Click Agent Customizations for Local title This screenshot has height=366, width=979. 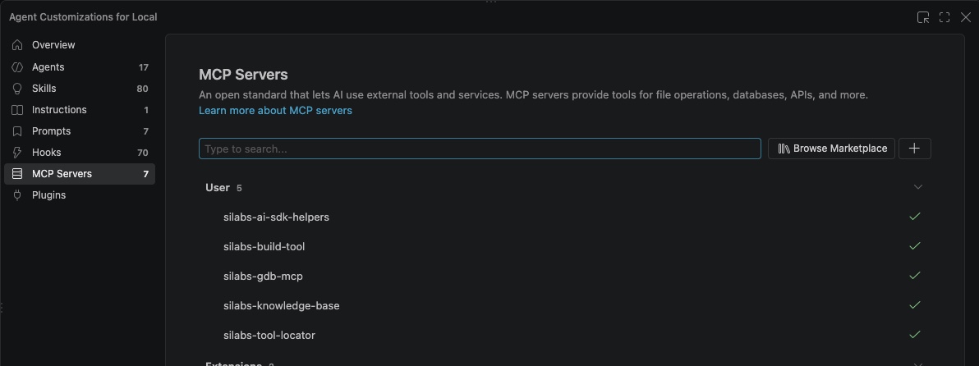coord(83,17)
